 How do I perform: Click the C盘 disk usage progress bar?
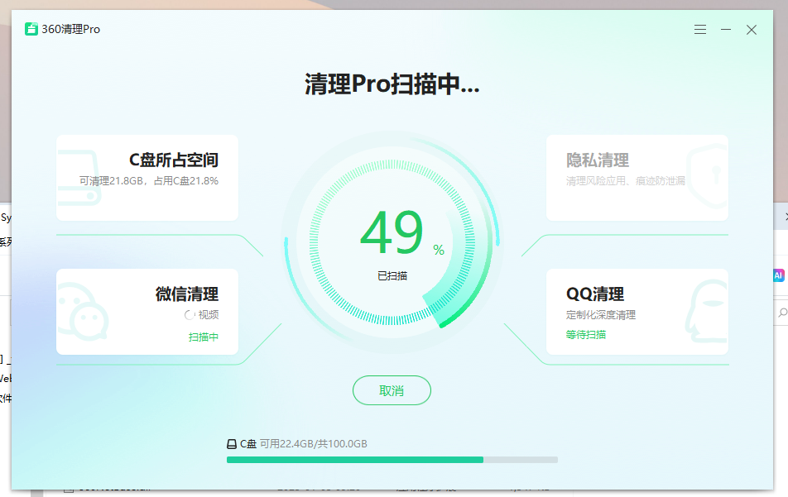pos(392,460)
